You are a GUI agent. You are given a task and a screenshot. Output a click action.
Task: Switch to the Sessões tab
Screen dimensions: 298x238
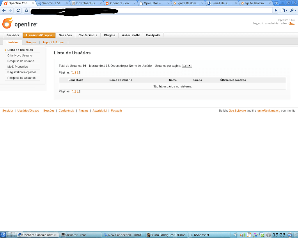click(65, 35)
